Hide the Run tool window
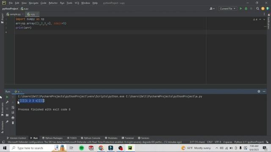 (264, 92)
